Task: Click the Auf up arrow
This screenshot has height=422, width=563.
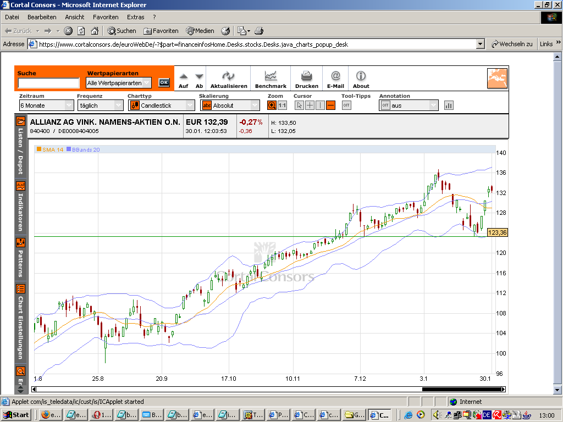Action: click(x=184, y=77)
